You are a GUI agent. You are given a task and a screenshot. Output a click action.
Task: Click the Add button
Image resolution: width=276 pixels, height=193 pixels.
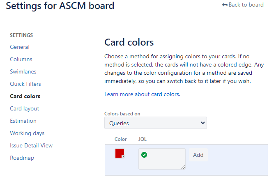click(x=198, y=155)
